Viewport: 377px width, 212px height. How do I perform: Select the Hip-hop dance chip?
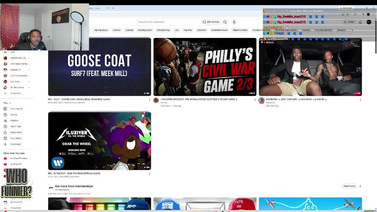point(101,30)
